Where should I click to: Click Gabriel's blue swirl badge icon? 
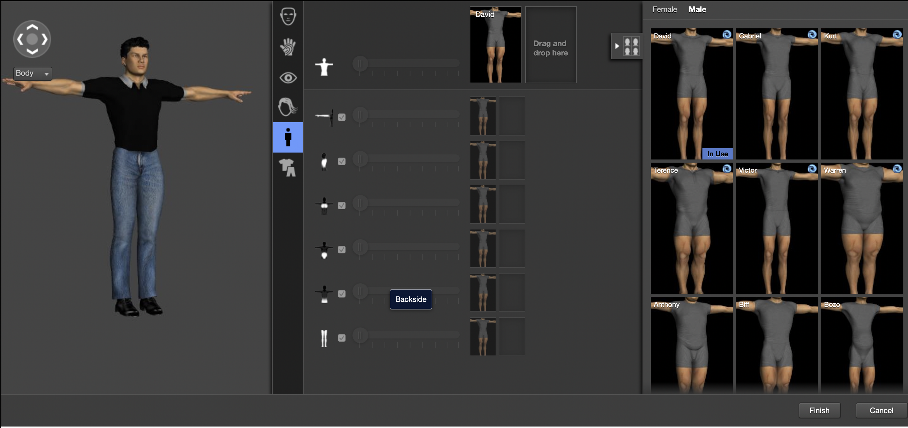(x=812, y=34)
